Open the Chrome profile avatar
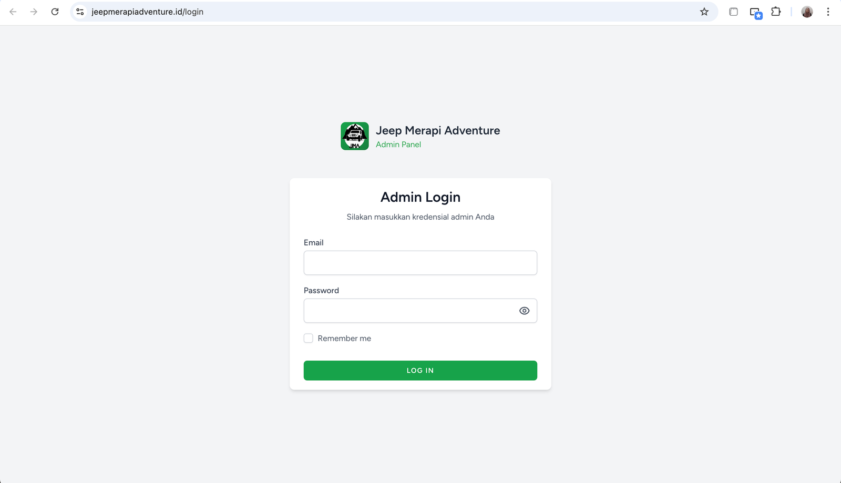 click(807, 12)
